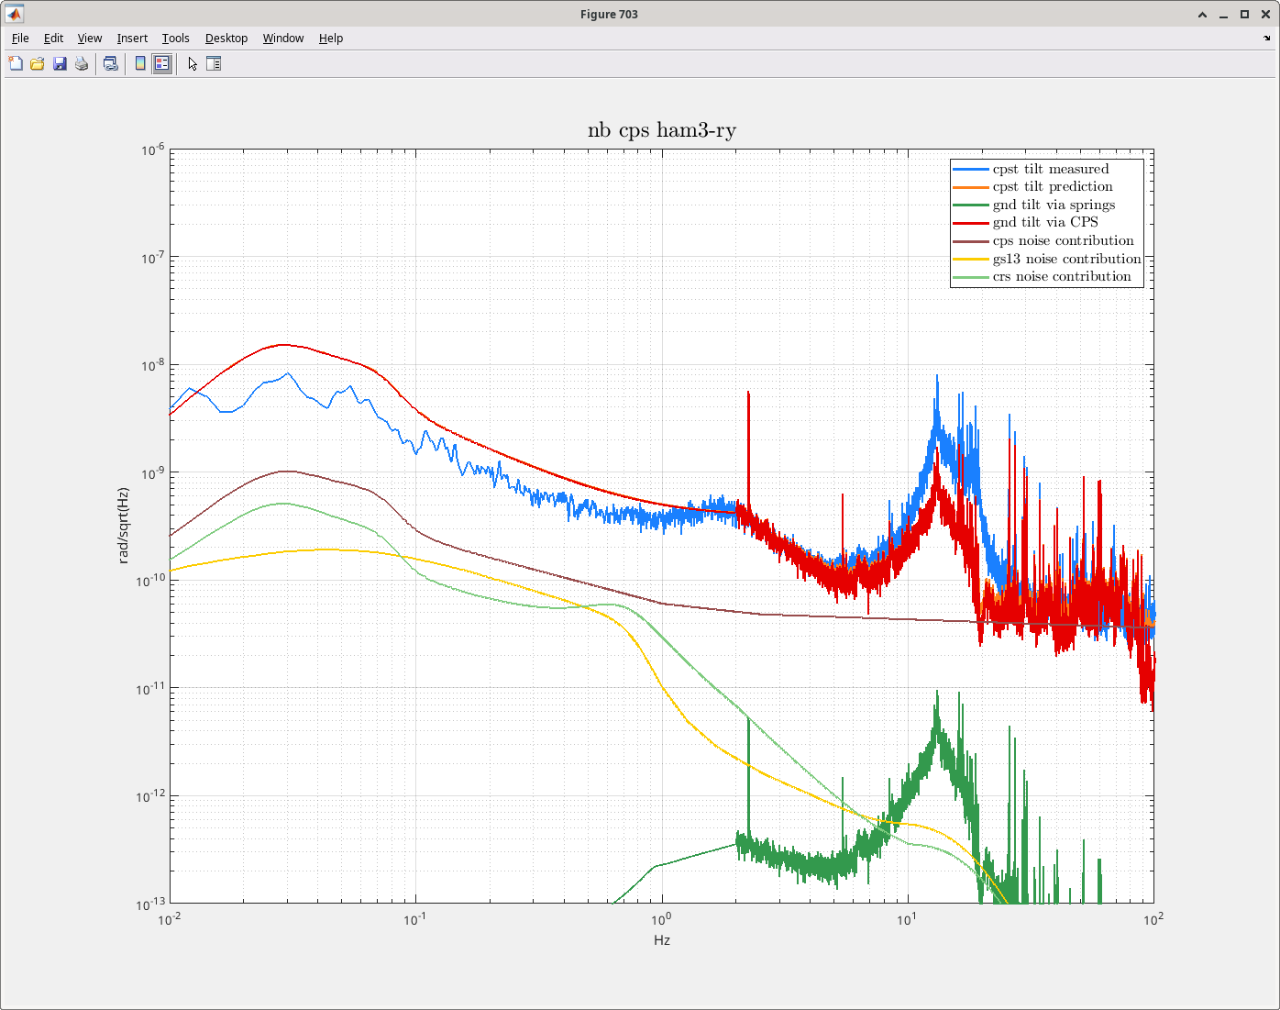Print the figure using the printer icon

point(82,63)
